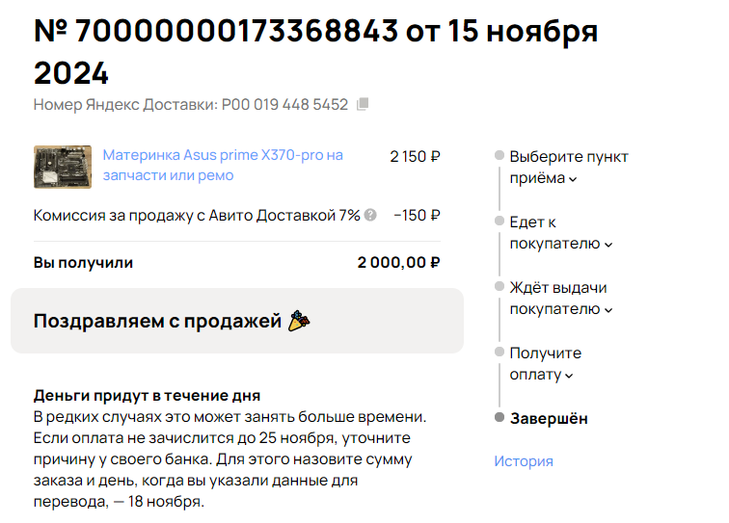Click the Завершён step dot marker
Image resolution: width=729 pixels, height=523 pixels.
[x=499, y=417]
